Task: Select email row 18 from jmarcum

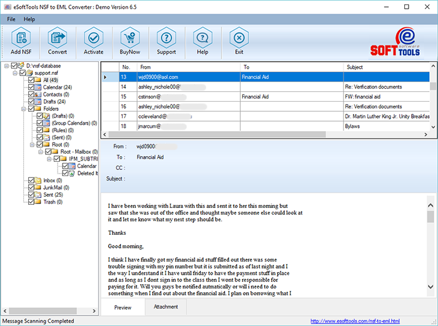Action: [x=266, y=126]
